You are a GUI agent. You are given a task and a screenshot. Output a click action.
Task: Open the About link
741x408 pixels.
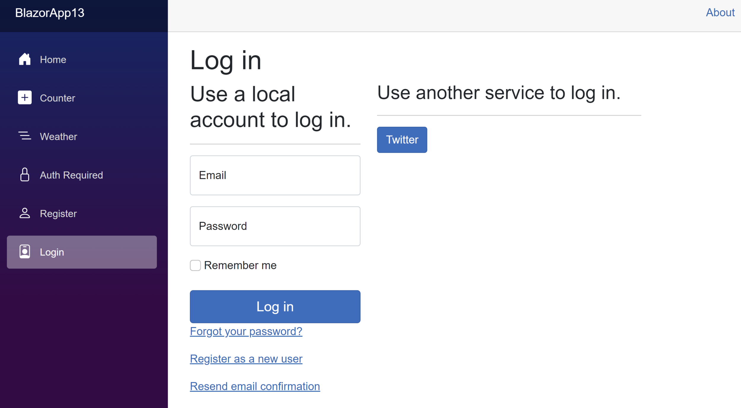(720, 13)
